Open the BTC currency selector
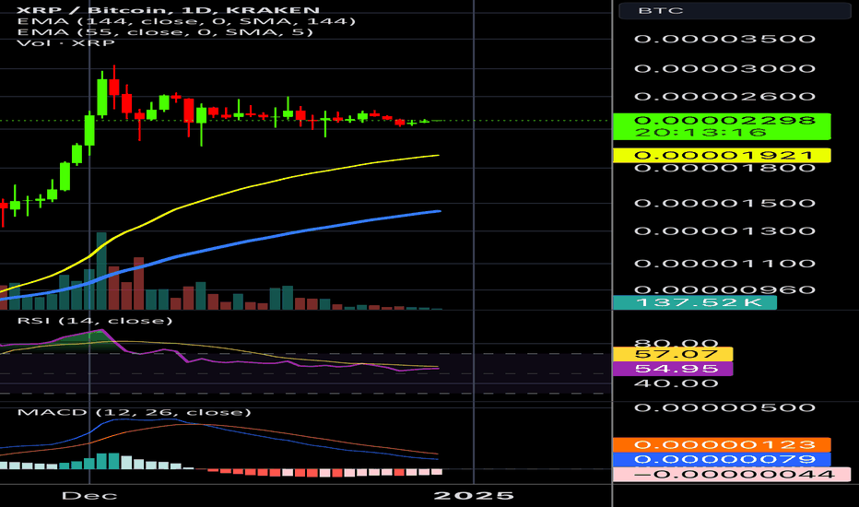859x507 pixels. pos(734,10)
